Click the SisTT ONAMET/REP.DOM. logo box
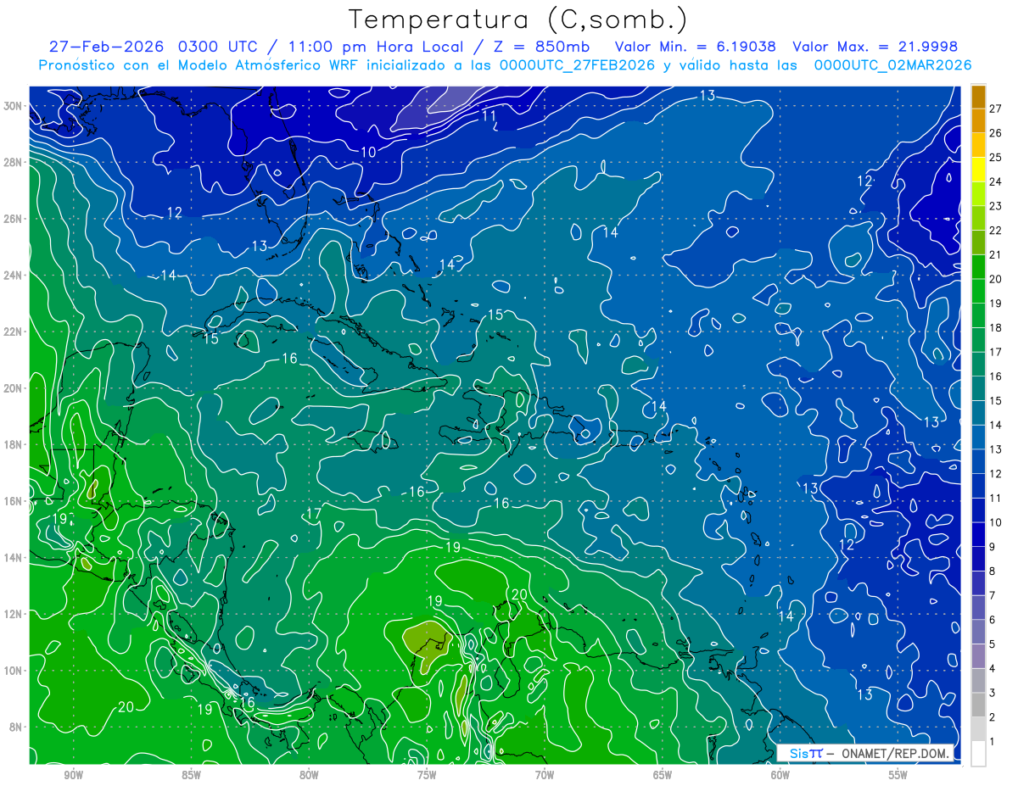 coord(865,753)
